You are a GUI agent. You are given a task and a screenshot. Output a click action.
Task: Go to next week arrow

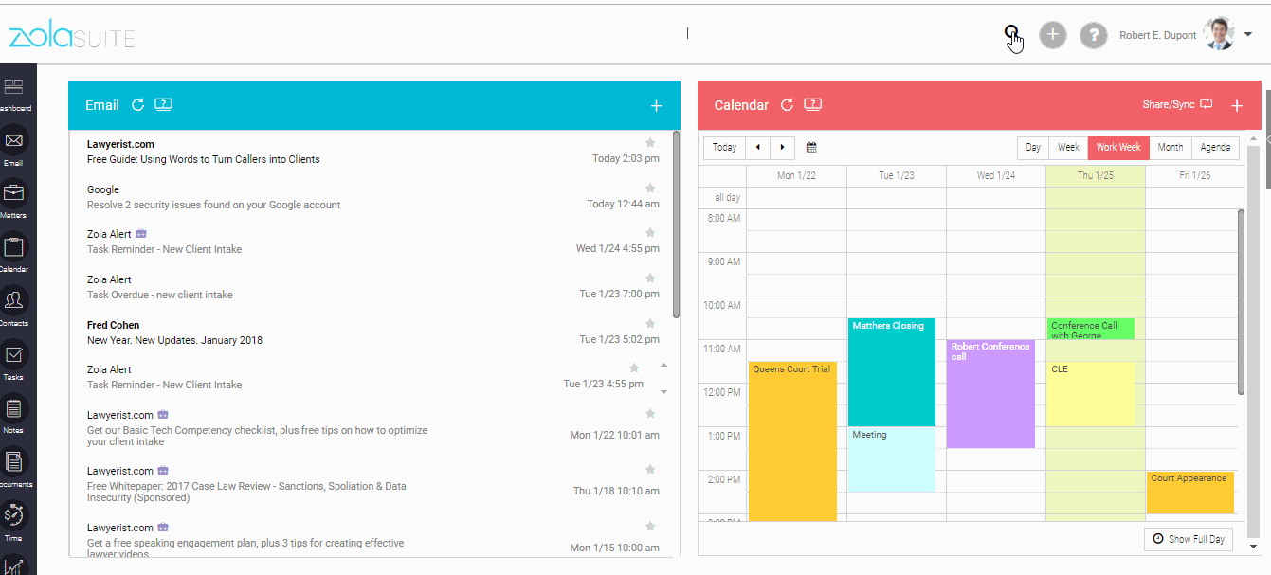[x=782, y=148]
